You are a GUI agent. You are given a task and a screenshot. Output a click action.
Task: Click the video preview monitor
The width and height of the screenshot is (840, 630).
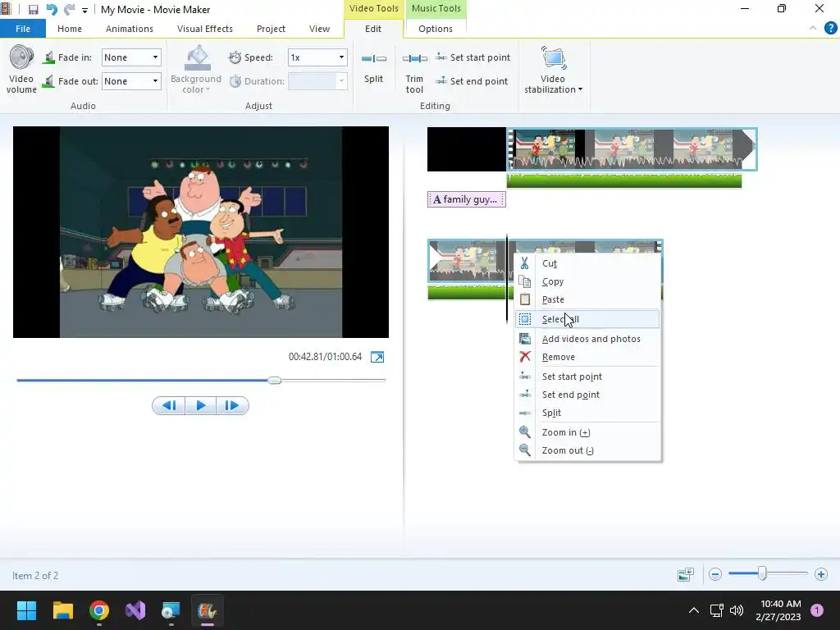[x=201, y=232]
